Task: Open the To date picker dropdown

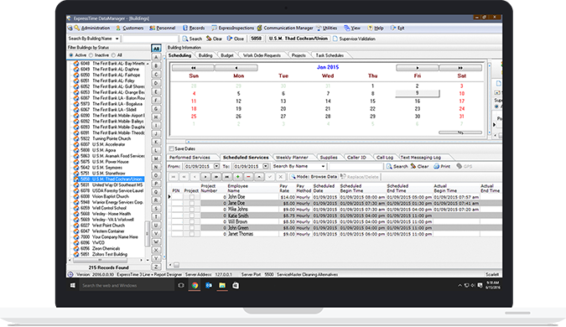Action: click(265, 166)
